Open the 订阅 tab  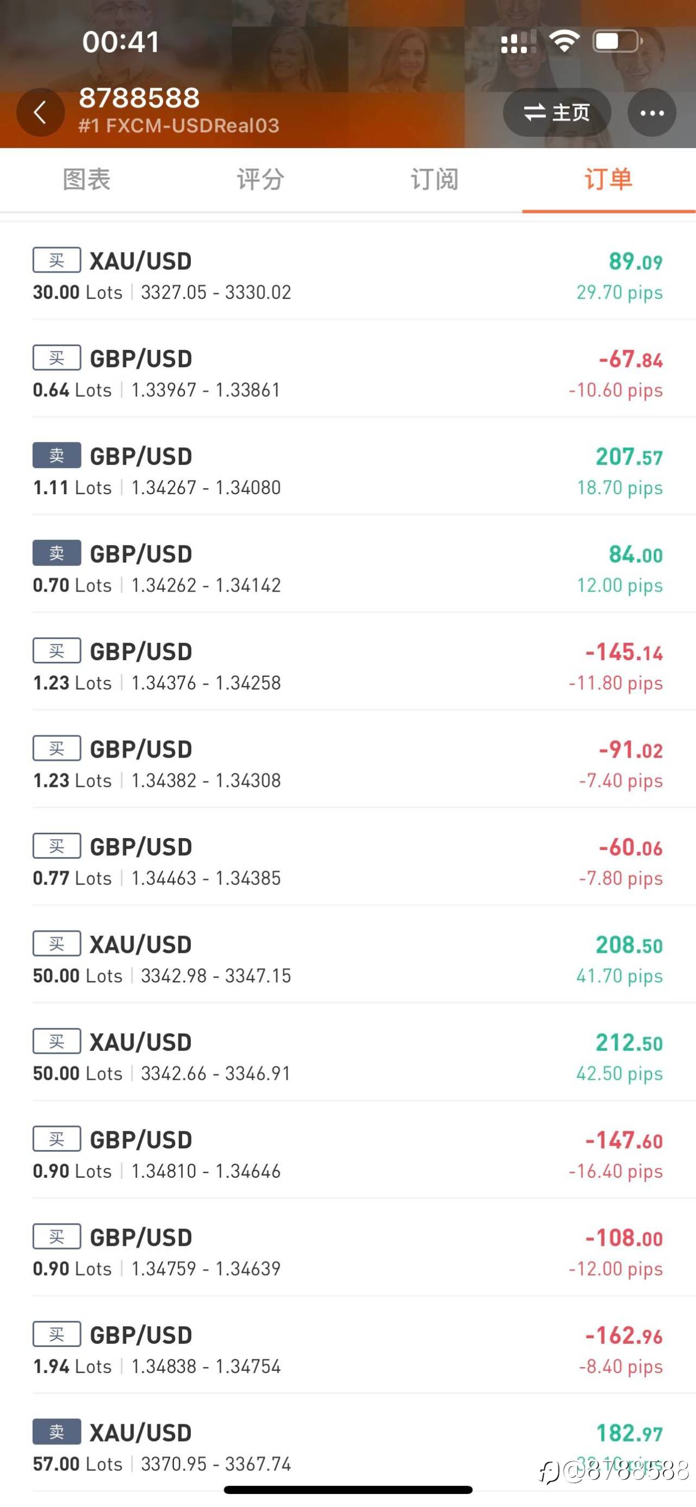pos(434,180)
